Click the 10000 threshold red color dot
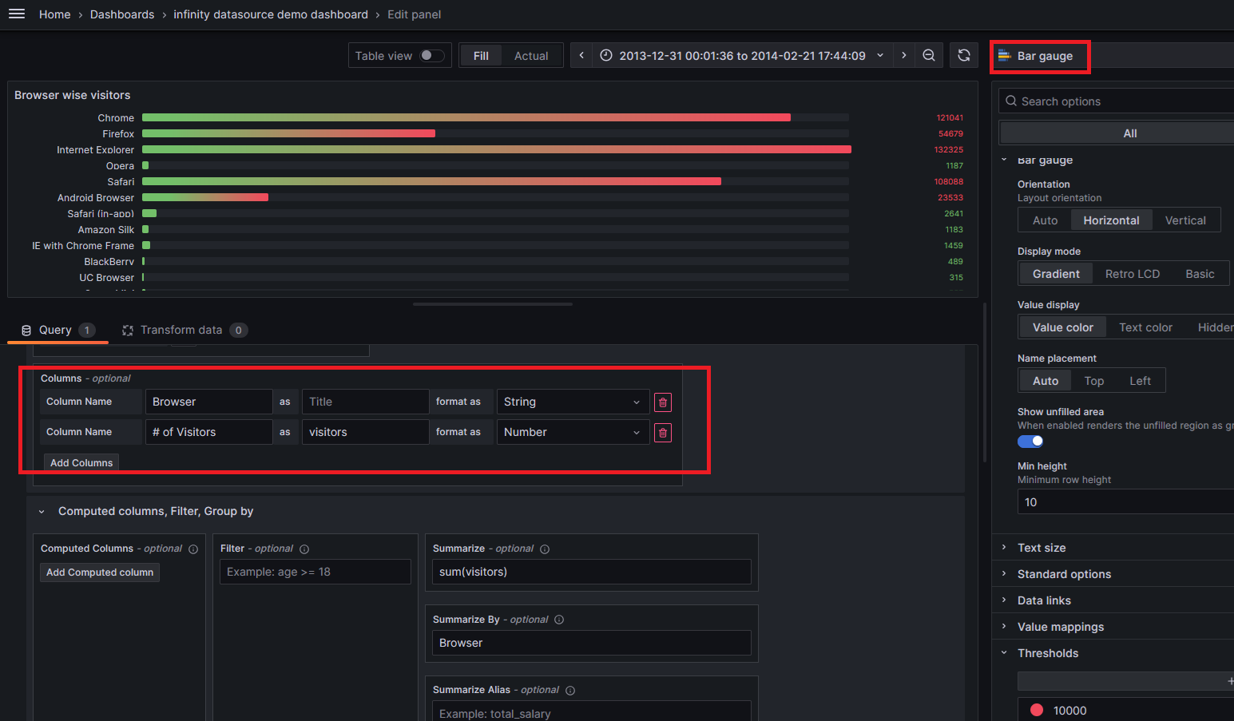The height and width of the screenshot is (721, 1234). pyautogui.click(x=1037, y=710)
